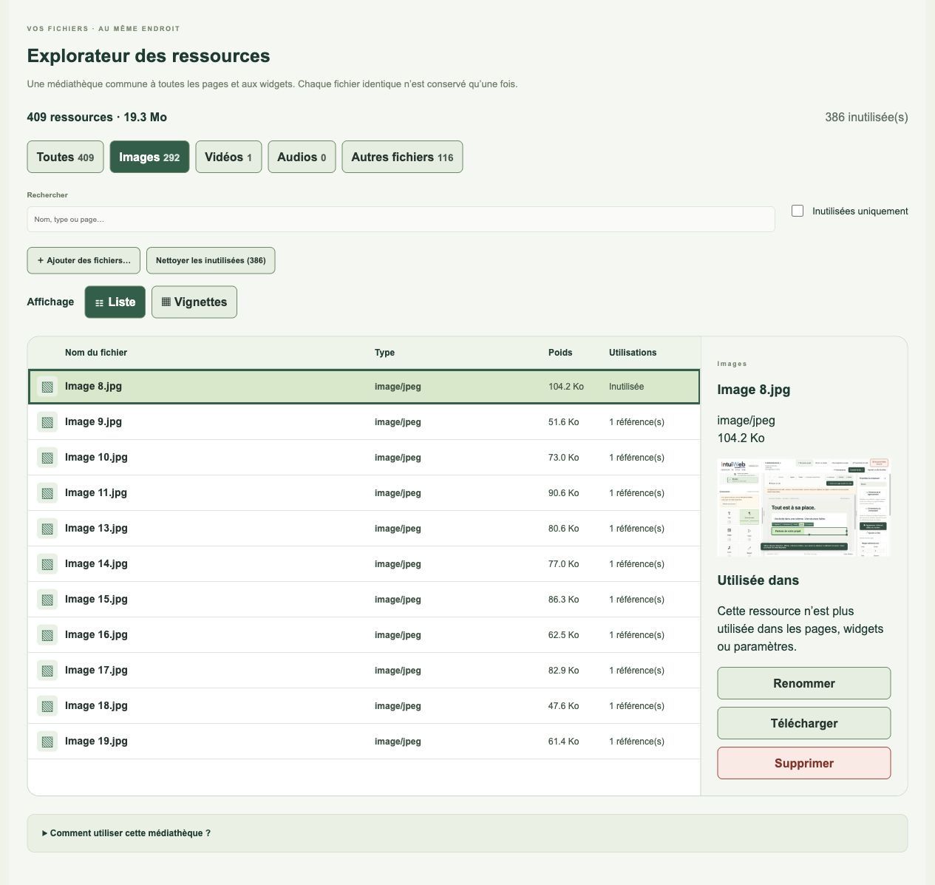This screenshot has height=885, width=935.
Task: Click the file icon of Image 15.jpg
Action: pos(47,600)
